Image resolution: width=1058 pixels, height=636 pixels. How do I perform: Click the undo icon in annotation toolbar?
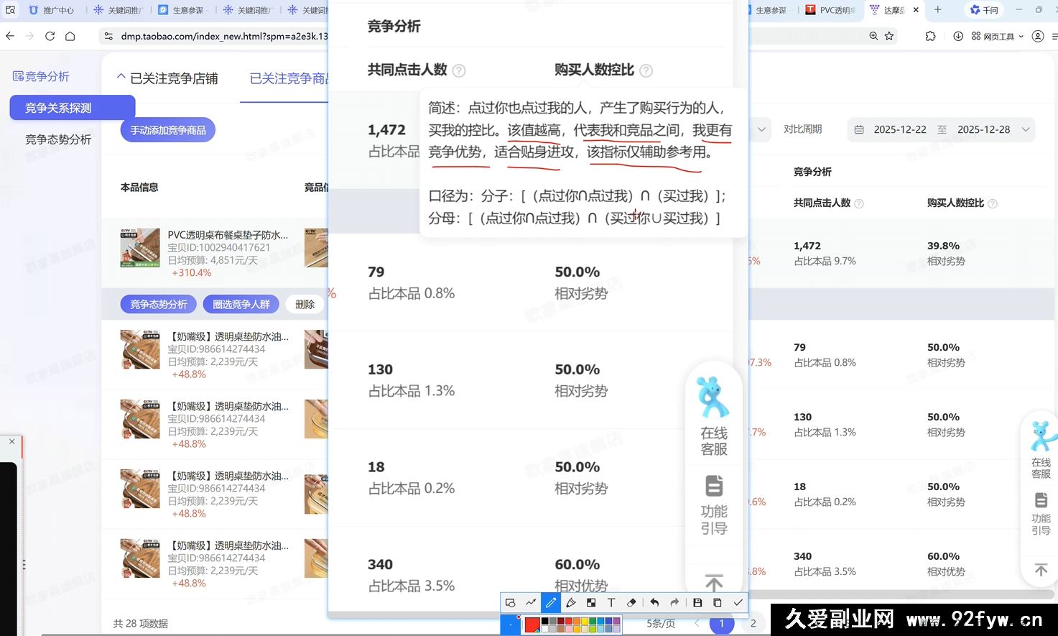[654, 602]
